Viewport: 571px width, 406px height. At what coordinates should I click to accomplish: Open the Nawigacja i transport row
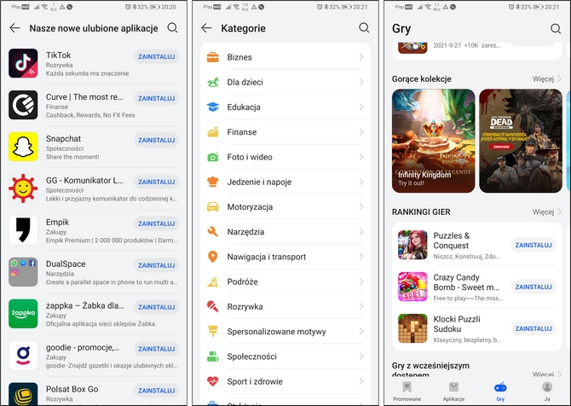[x=285, y=257]
